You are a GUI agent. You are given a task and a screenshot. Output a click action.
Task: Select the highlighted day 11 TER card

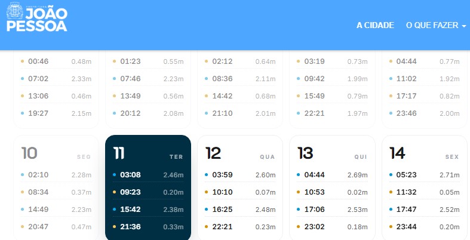point(148,187)
